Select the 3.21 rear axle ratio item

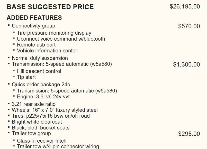[34, 104]
